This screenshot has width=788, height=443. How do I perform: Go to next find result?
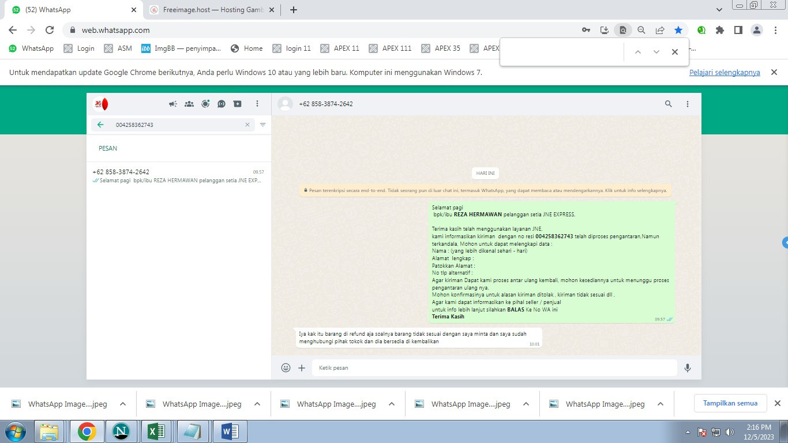656,52
